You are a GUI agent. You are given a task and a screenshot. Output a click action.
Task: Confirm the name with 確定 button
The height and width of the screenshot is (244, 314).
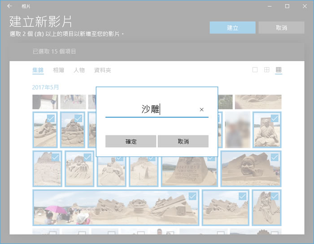click(x=131, y=141)
